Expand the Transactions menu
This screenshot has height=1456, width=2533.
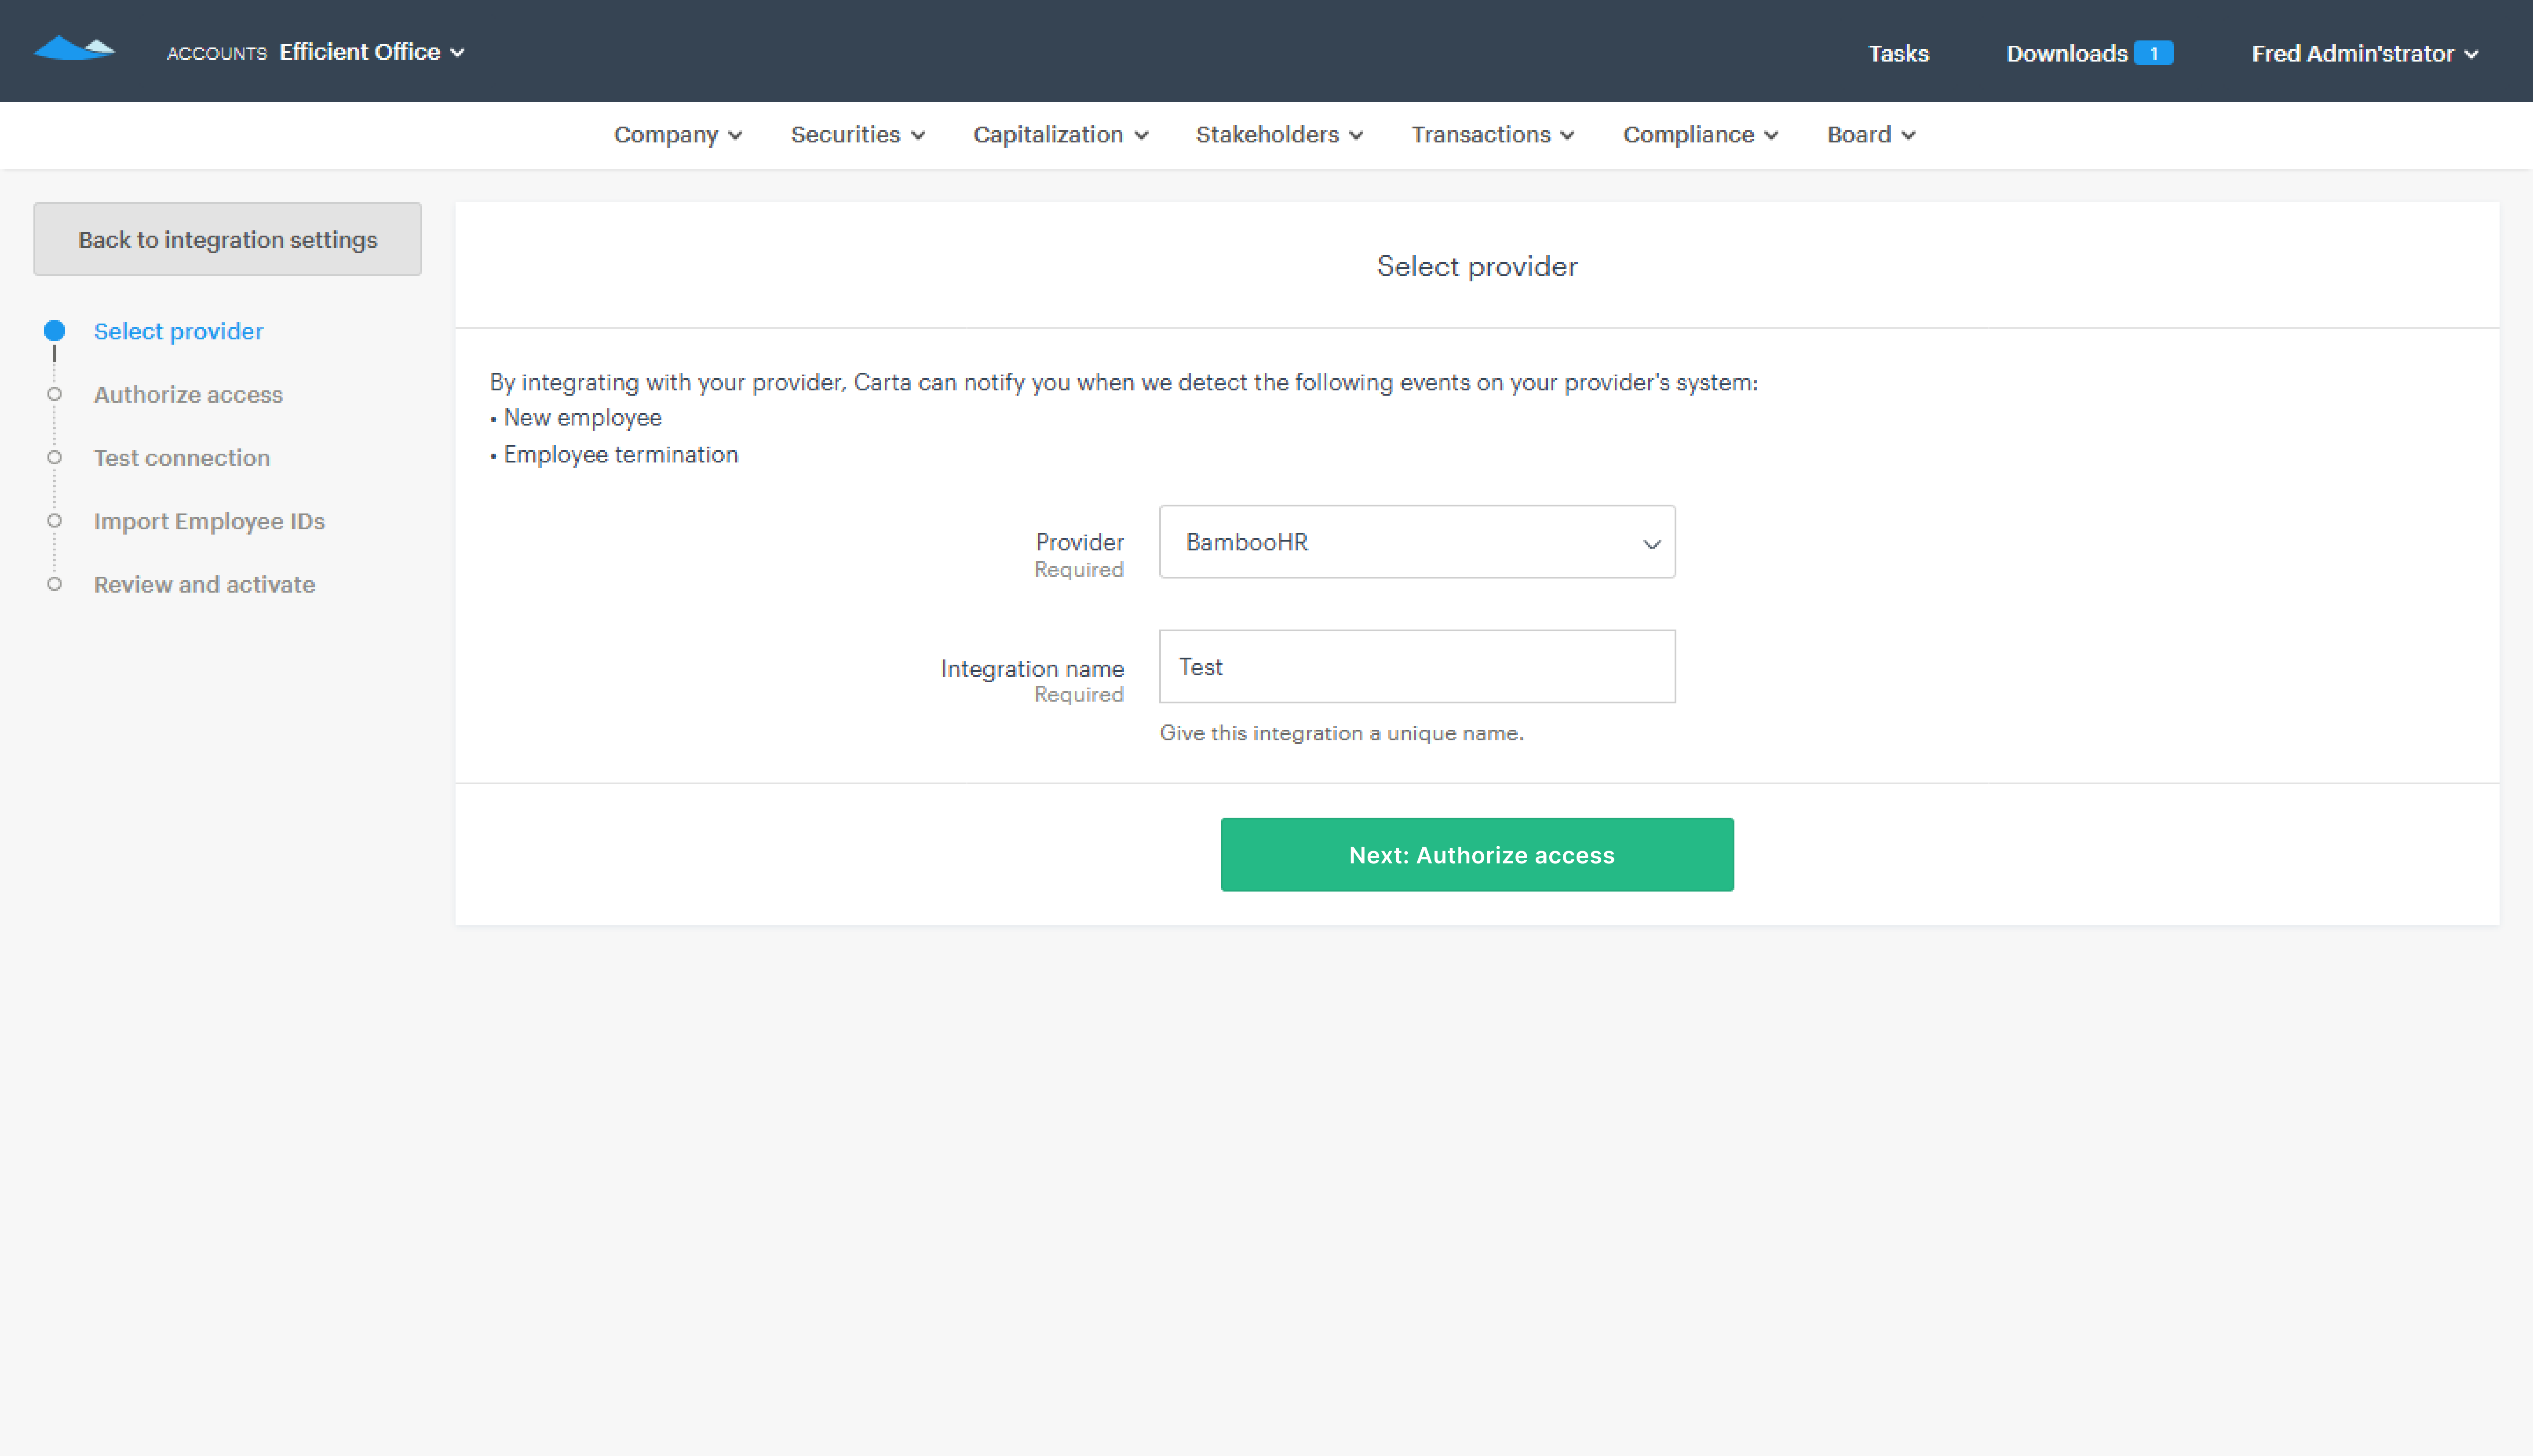tap(1492, 135)
